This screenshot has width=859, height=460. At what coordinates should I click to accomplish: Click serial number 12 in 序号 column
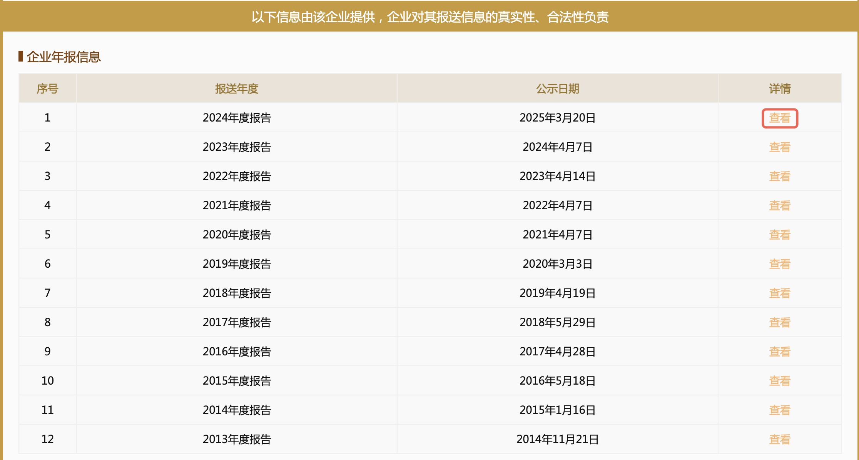click(47, 439)
